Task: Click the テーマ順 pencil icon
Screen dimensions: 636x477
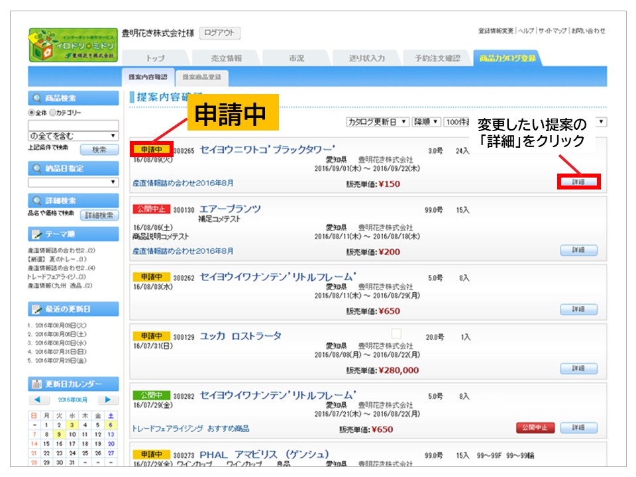Action: click(36, 234)
